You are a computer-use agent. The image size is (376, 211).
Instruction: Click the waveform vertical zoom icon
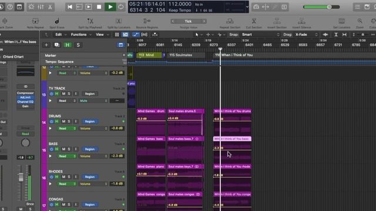point(325,35)
